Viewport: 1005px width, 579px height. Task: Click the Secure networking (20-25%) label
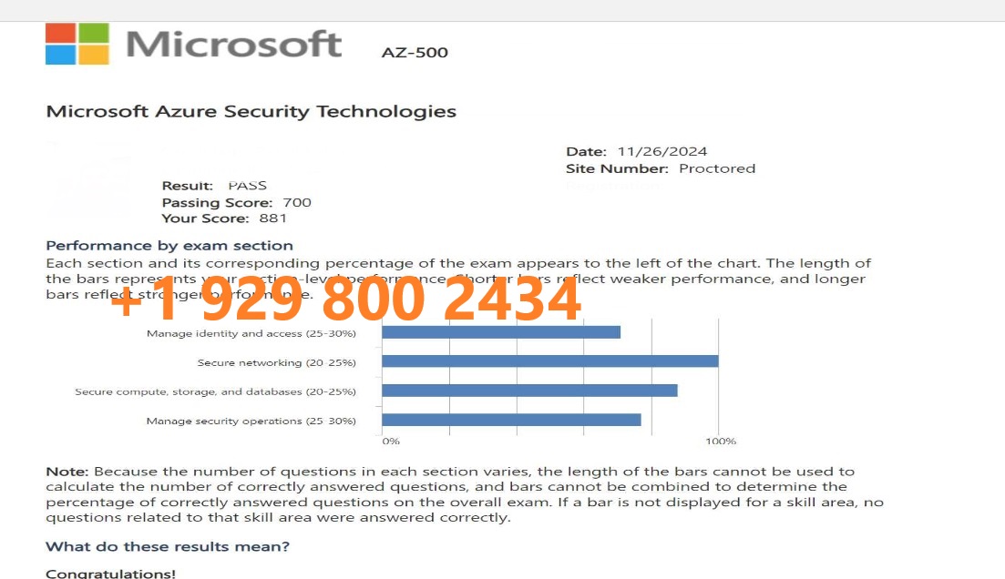coord(276,362)
